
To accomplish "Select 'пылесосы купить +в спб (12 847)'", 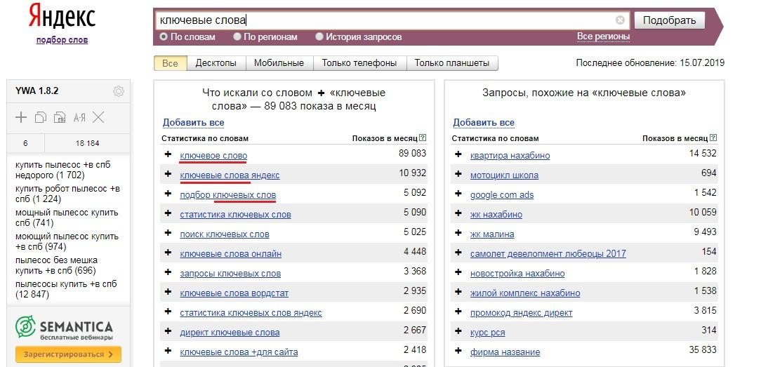I will [66, 289].
